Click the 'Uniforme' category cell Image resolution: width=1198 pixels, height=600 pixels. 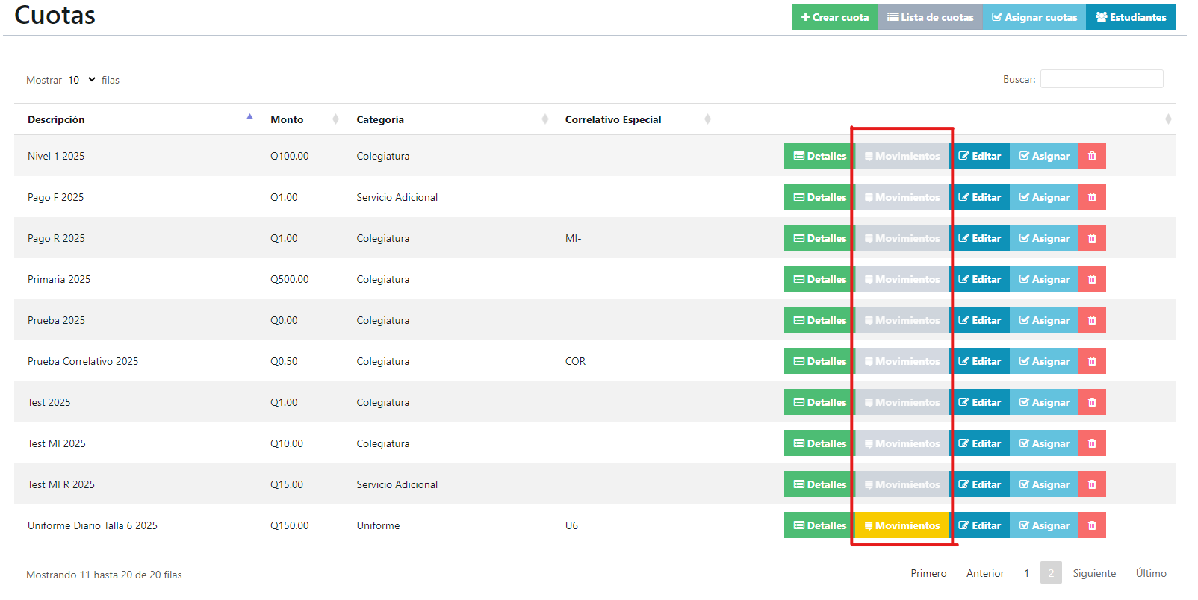pyautogui.click(x=378, y=525)
